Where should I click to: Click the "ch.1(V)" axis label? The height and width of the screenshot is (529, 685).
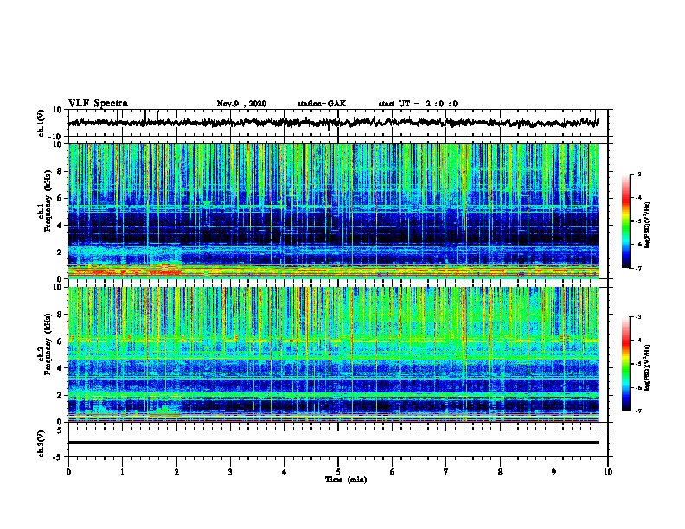tap(41, 123)
